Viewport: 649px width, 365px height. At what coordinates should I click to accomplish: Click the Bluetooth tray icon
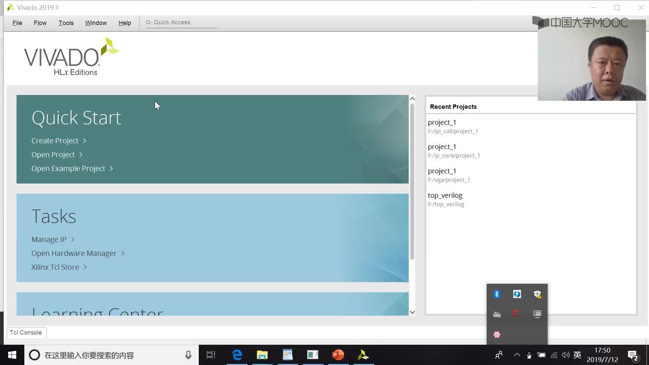497,294
